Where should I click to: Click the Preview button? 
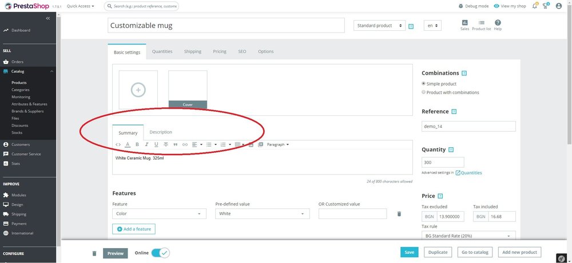[116, 253]
